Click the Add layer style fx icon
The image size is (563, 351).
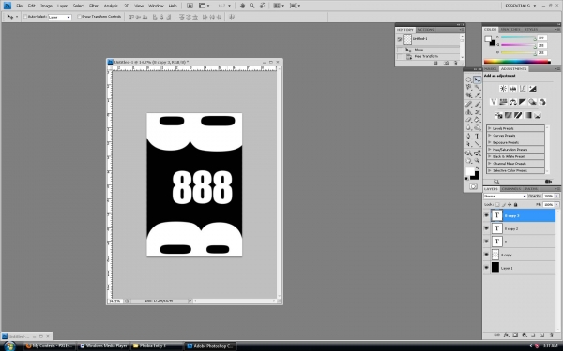point(506,335)
